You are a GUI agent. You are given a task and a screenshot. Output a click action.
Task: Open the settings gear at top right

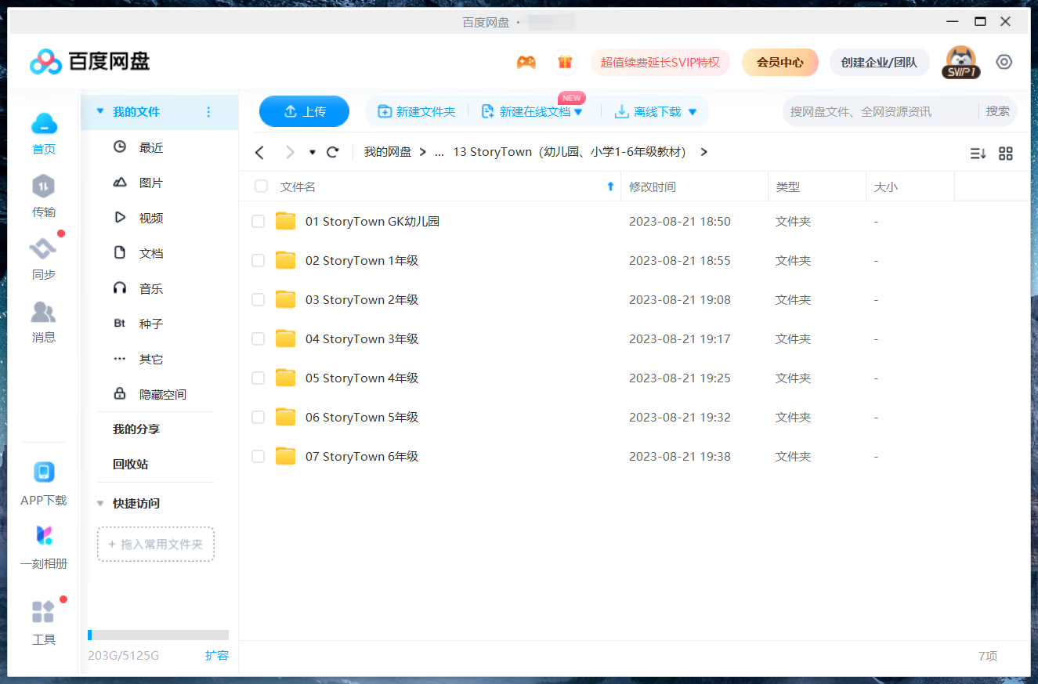1004,61
